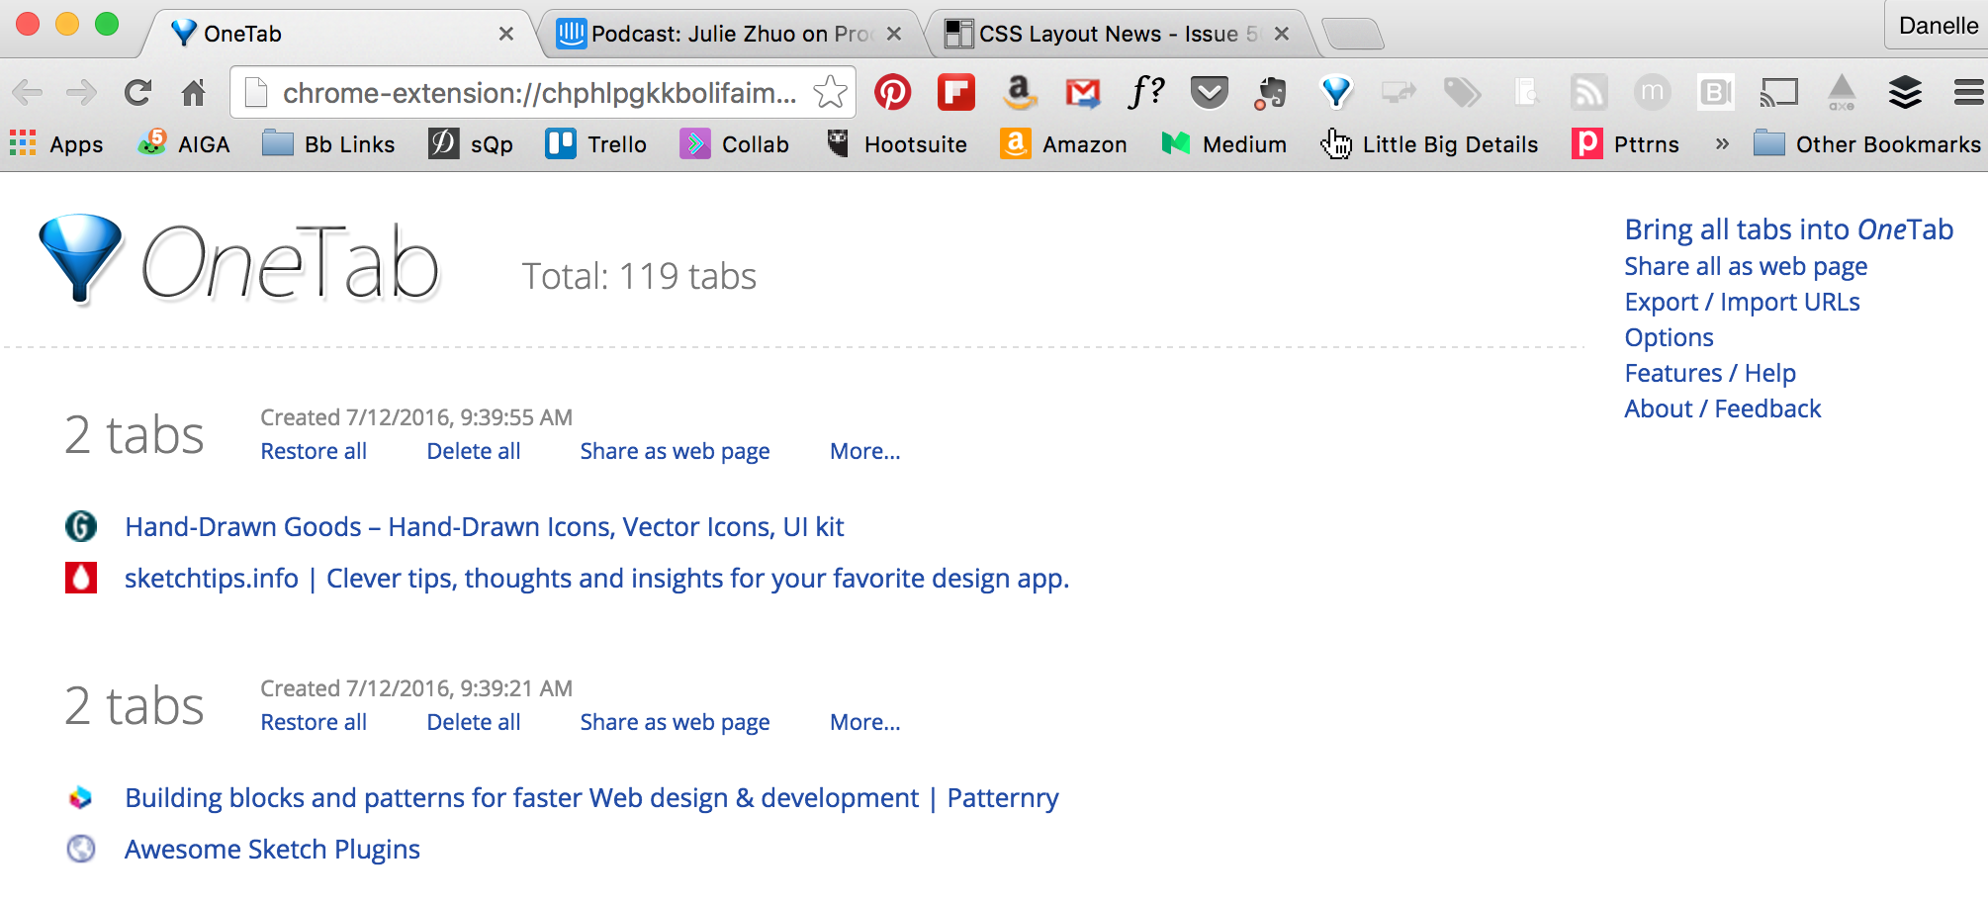This screenshot has width=1988, height=906.
Task: Open the Gmail checker extension icon
Action: [x=1083, y=93]
